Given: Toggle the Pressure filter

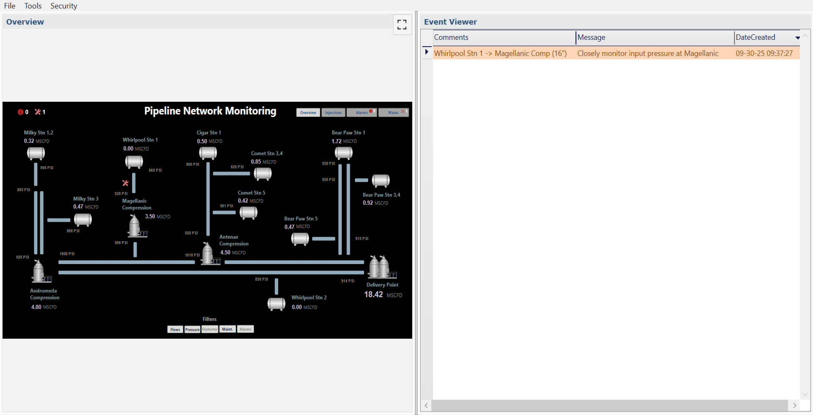Looking at the screenshot, I should (x=192, y=329).
